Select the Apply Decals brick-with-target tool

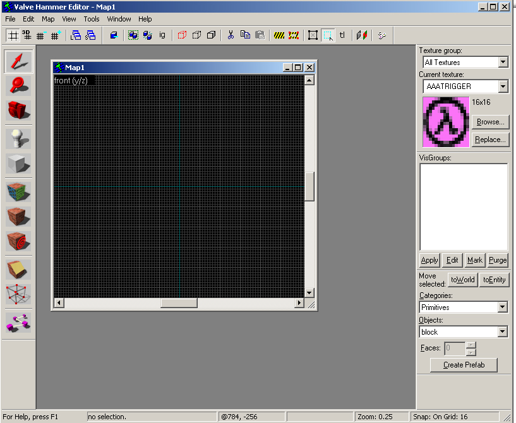tap(18, 241)
